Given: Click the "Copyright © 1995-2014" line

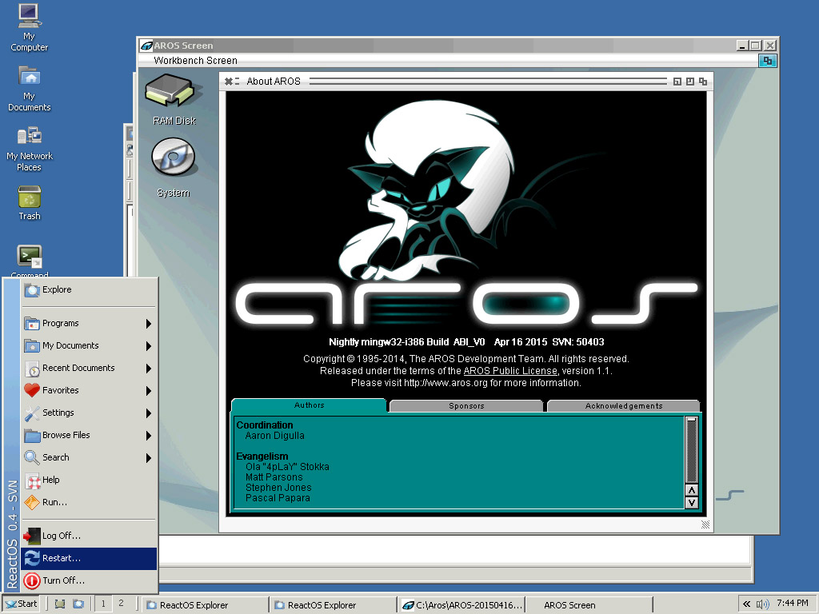Looking at the screenshot, I should [x=466, y=359].
